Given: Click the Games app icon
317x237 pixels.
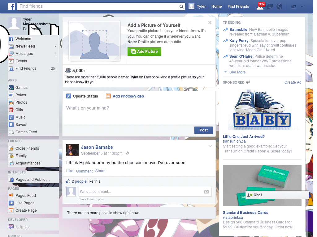Looking at the screenshot, I should 11,88.
